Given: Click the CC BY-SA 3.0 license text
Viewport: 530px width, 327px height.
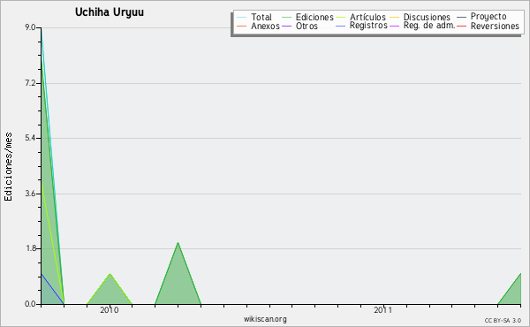Looking at the screenshot, I should point(503,320).
